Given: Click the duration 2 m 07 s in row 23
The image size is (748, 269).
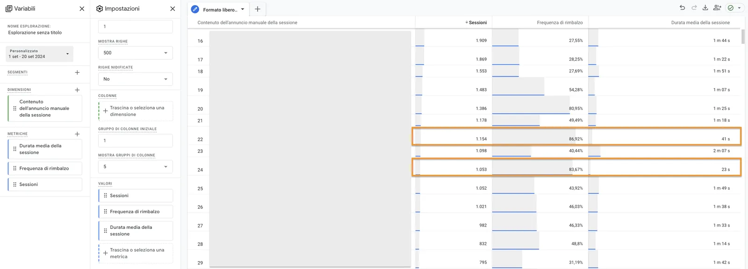Looking at the screenshot, I should (721, 151).
